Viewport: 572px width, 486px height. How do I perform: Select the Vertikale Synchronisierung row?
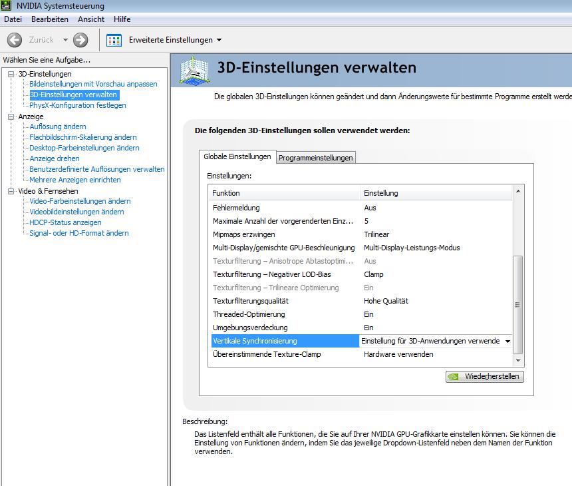[360, 341]
